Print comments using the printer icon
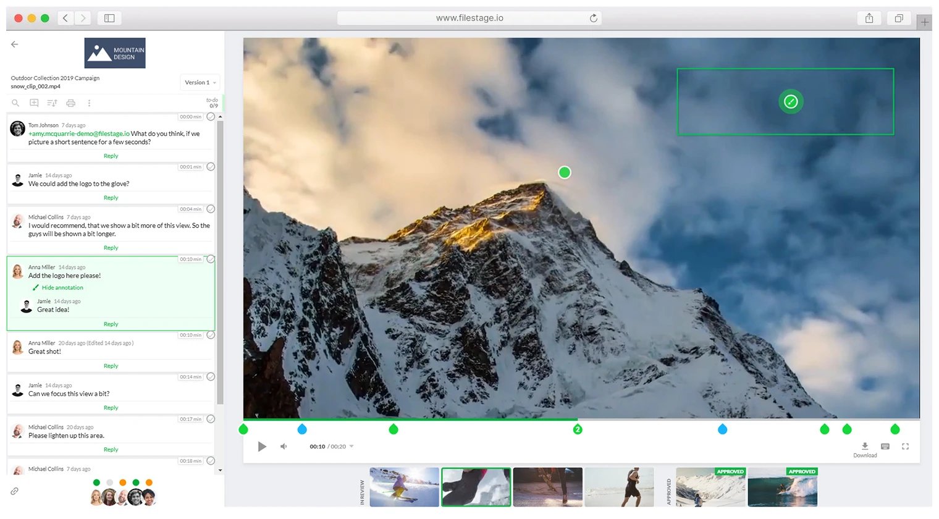 pos(70,103)
